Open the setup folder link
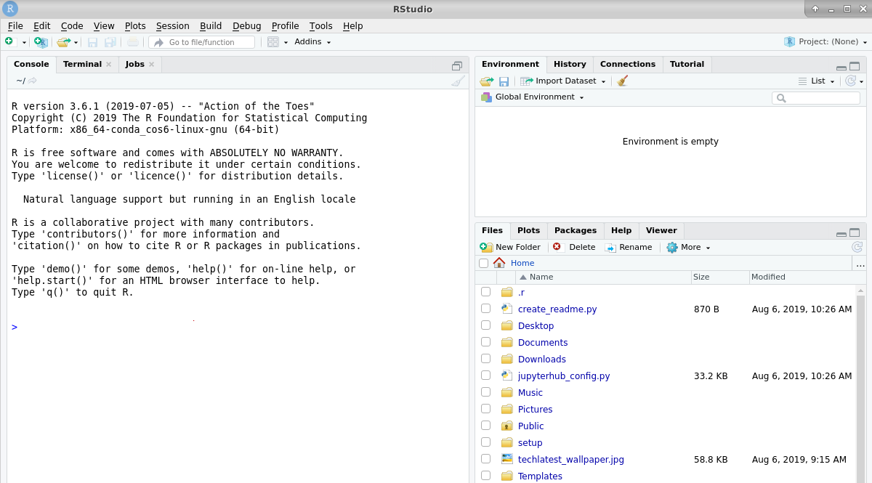Viewport: 872px width, 483px height. [530, 443]
